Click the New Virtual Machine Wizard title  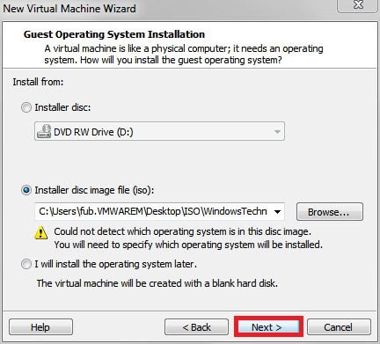point(69,8)
